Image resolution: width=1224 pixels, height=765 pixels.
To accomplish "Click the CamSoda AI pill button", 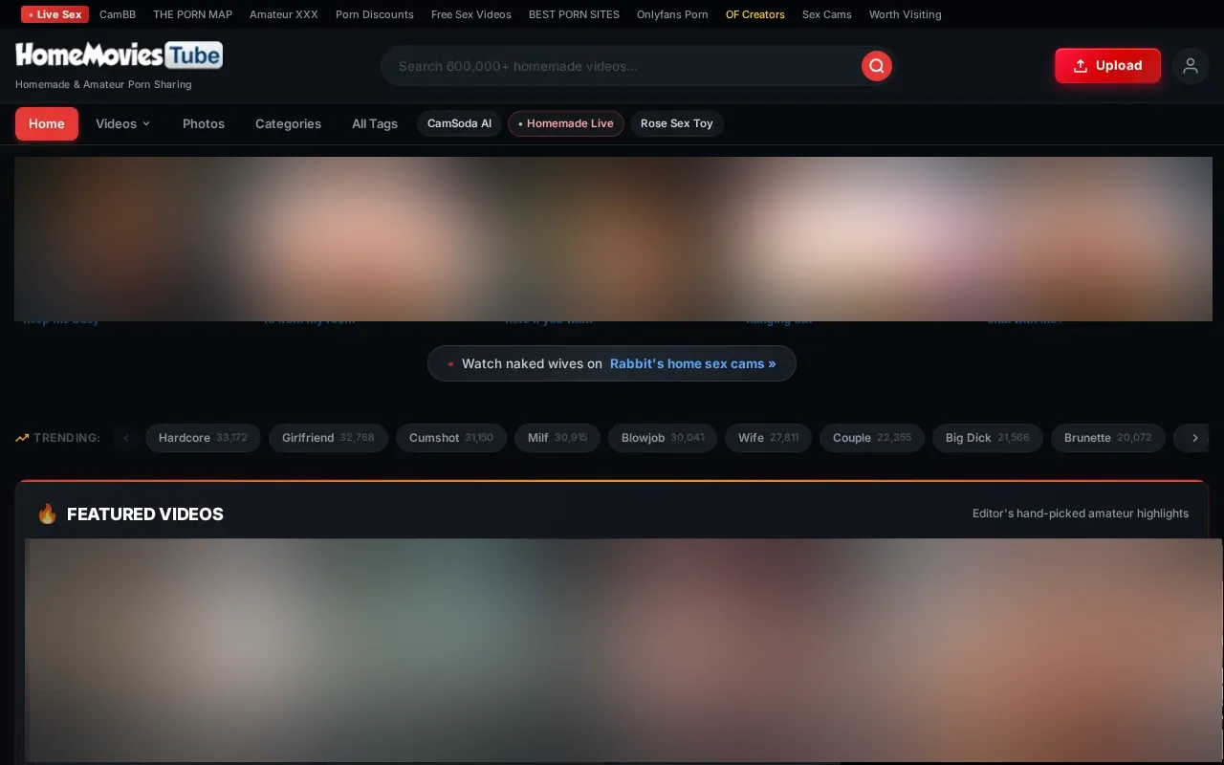I will tap(459, 123).
